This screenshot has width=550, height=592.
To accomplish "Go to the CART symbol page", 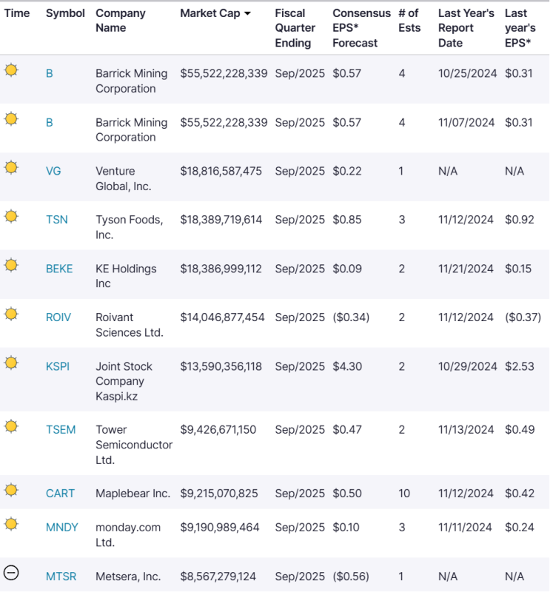I will (60, 494).
